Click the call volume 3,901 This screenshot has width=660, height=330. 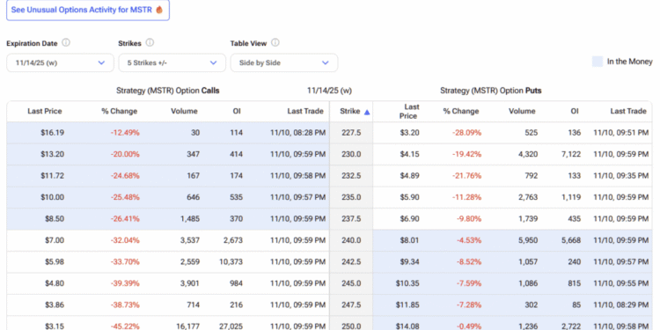(x=191, y=282)
